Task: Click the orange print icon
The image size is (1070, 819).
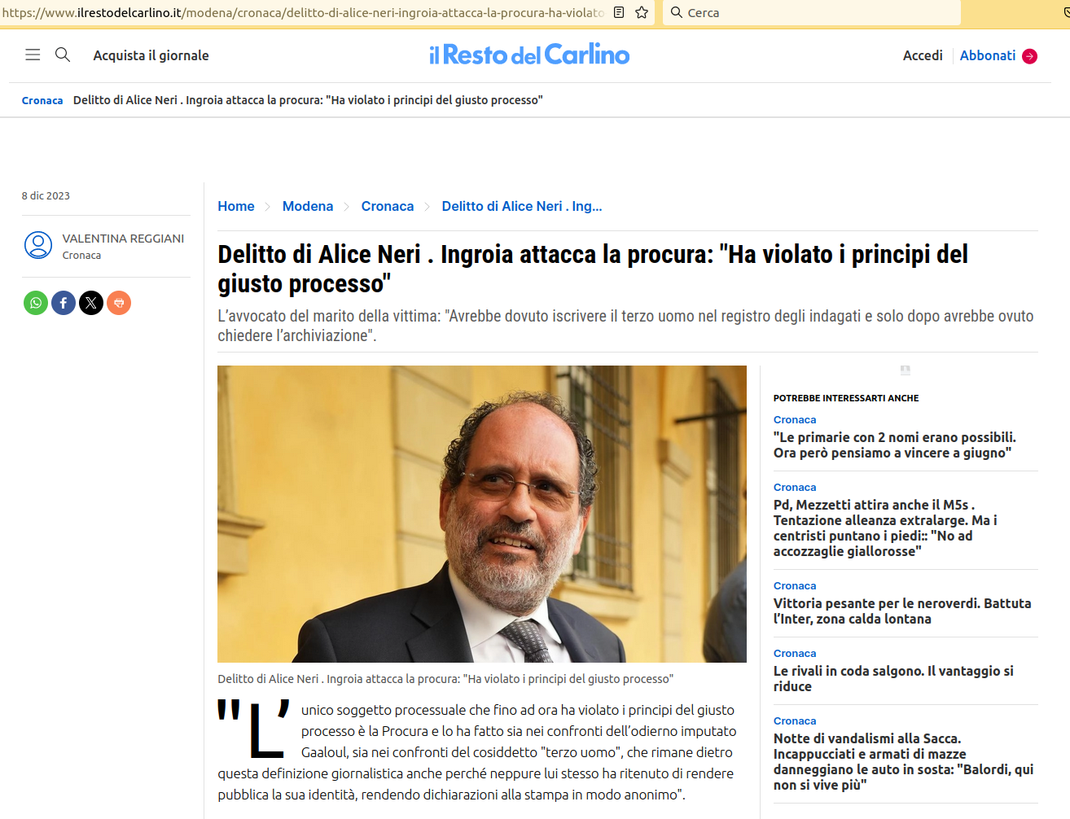Action: pyautogui.click(x=119, y=303)
